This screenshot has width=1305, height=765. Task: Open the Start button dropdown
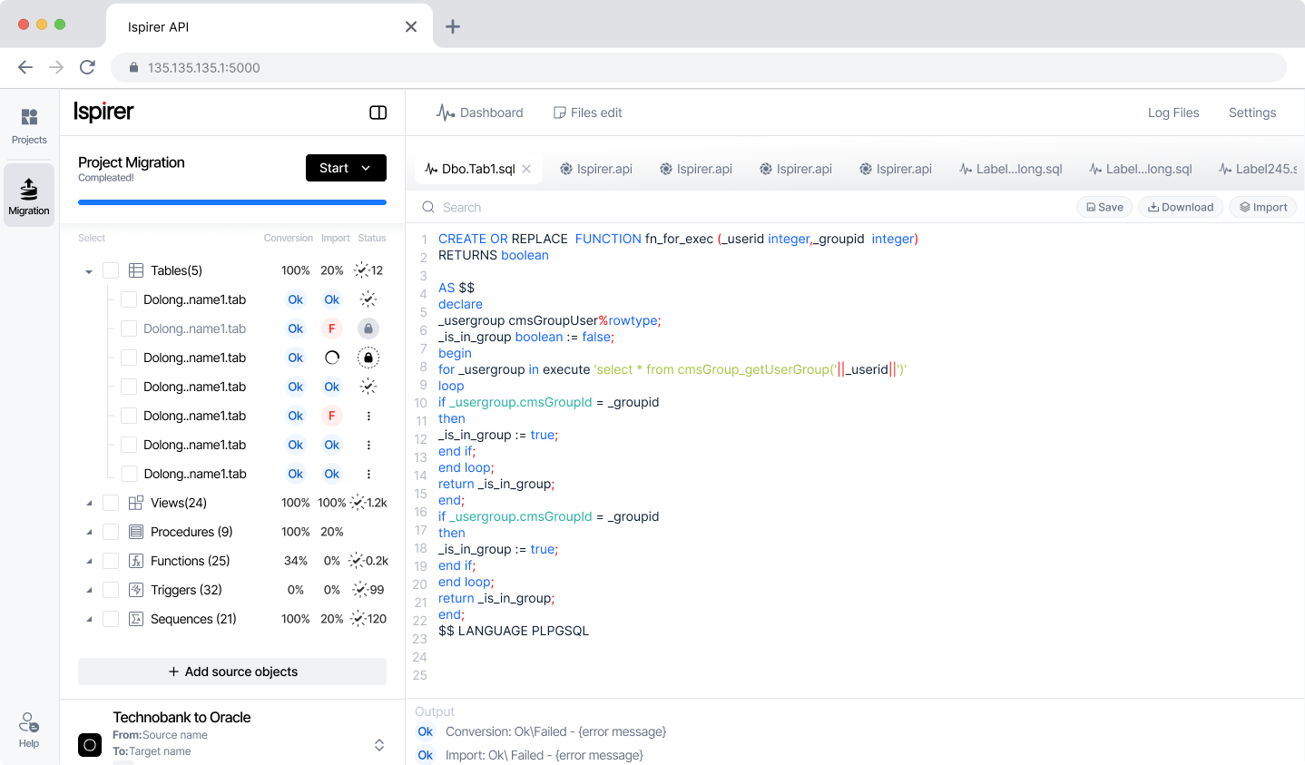pos(366,168)
